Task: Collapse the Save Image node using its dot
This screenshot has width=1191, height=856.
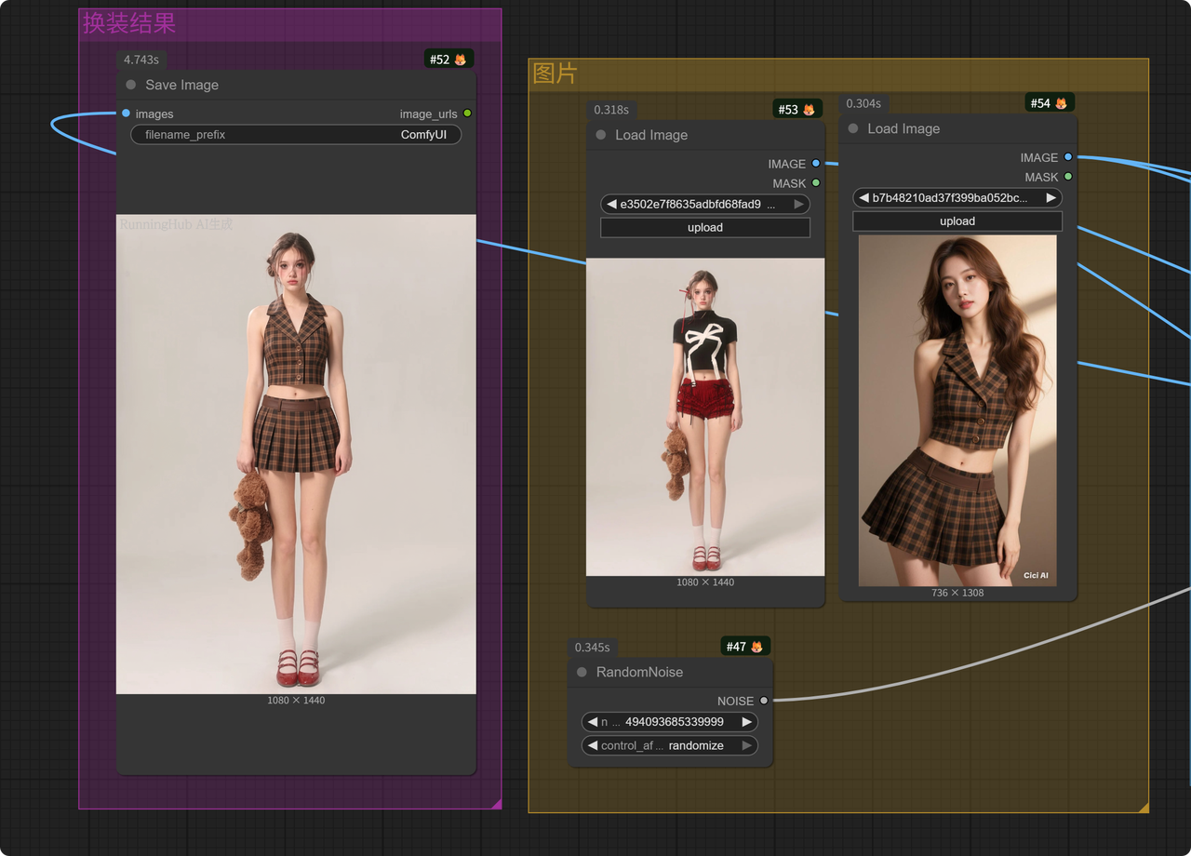Action: click(131, 85)
